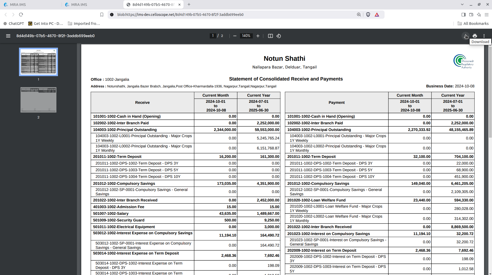Switch to the first MRA IMS tab
492x275 pixels.
(x=31, y=5)
